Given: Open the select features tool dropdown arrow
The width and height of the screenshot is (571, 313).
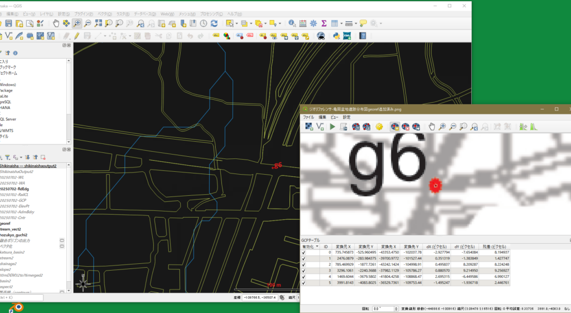Looking at the screenshot, I should click(236, 23).
